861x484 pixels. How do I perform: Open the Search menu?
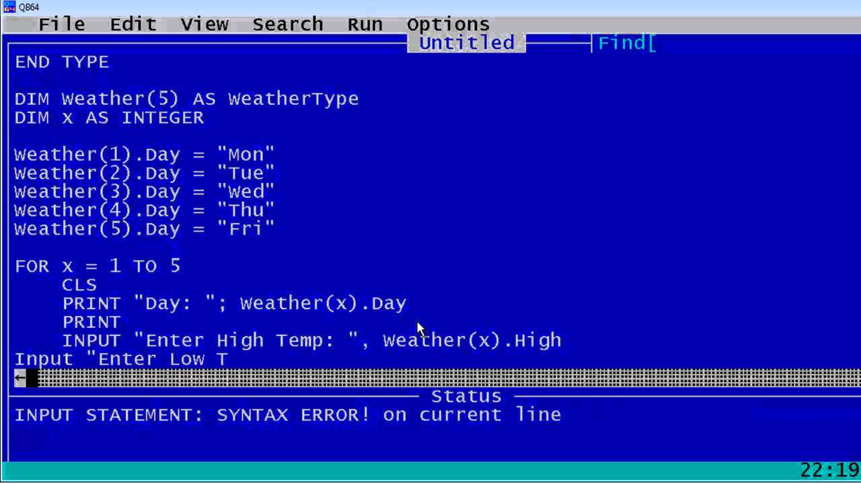288,24
